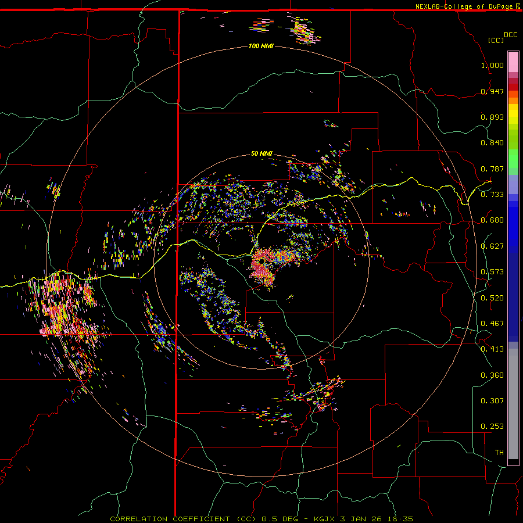Click the 0.413 value on the color scale
523x523 pixels.
[492, 349]
